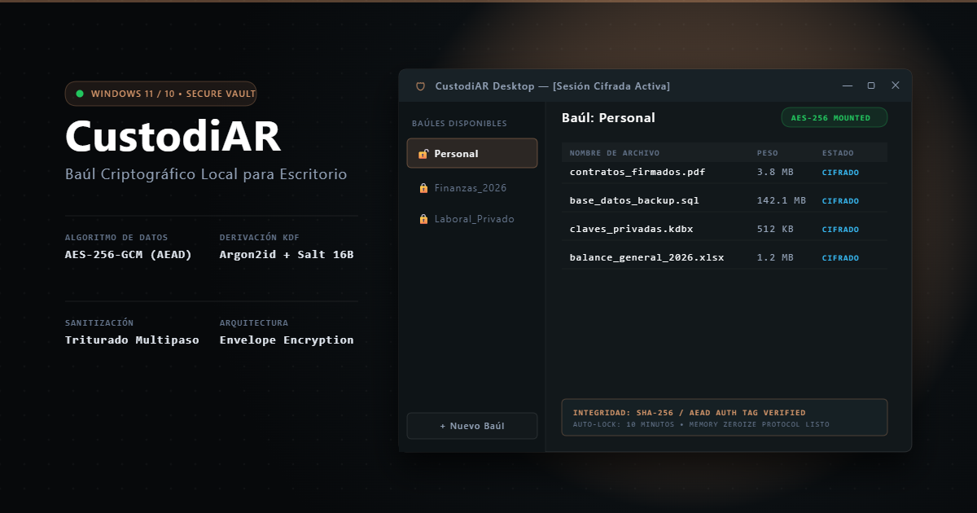Click the Triturado Multipaso value
The height and width of the screenshot is (513, 977).
[132, 340]
